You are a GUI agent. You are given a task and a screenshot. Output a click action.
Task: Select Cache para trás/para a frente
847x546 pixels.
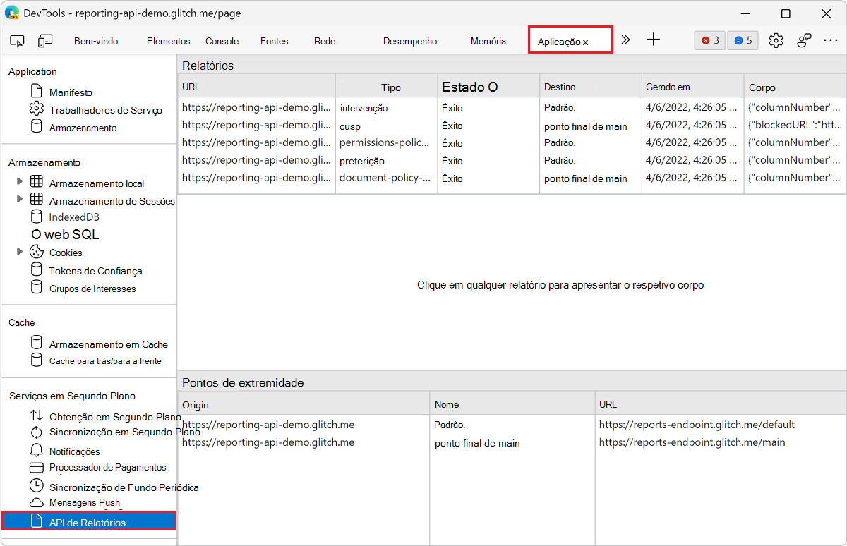point(108,360)
